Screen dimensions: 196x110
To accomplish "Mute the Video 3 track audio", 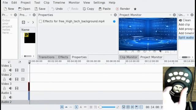I will [10, 88].
